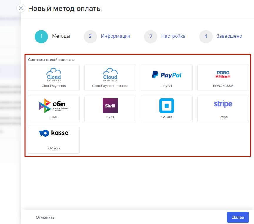Click the Далее button
The image size is (254, 224).
click(x=238, y=217)
